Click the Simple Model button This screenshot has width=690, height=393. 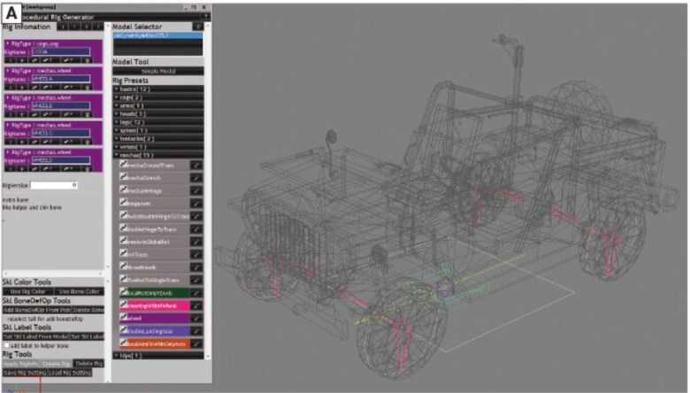[x=158, y=72]
